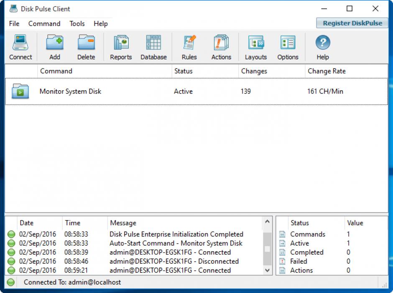Open the Options toolbar icon
393x293 pixels.
[x=288, y=43]
